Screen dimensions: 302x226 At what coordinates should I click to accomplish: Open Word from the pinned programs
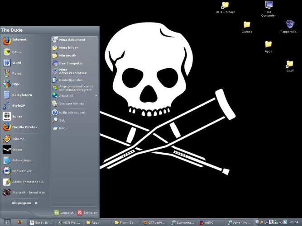pyautogui.click(x=16, y=63)
